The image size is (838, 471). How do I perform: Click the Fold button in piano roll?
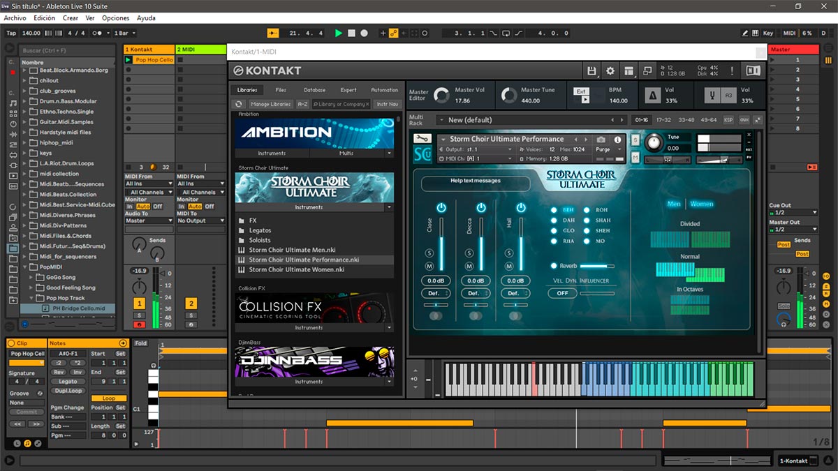[141, 343]
